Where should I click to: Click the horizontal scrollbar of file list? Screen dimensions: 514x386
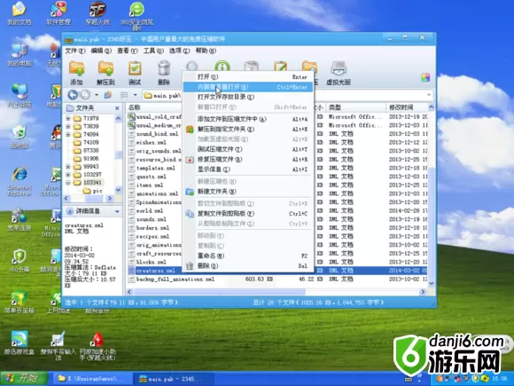(276, 291)
